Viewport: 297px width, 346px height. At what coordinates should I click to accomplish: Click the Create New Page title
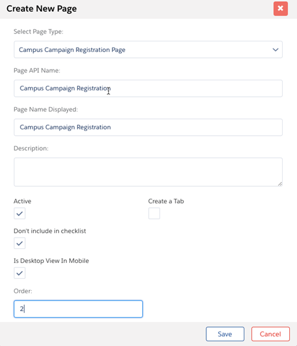[42, 8]
